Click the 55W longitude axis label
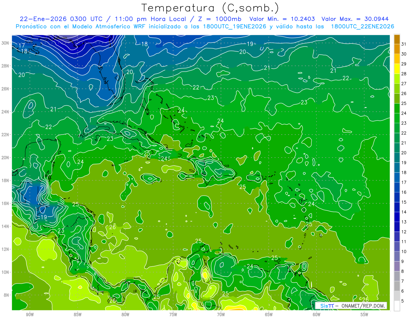Screen dimensions: 413x319 point(364,315)
